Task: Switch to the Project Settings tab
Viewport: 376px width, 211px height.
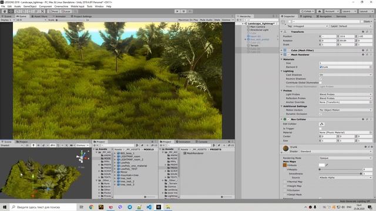Action: pyautogui.click(x=81, y=16)
